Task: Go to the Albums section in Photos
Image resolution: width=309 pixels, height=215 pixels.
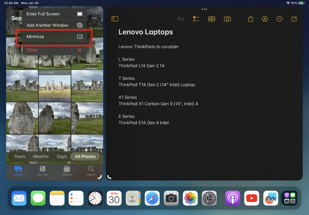Action: point(67,171)
